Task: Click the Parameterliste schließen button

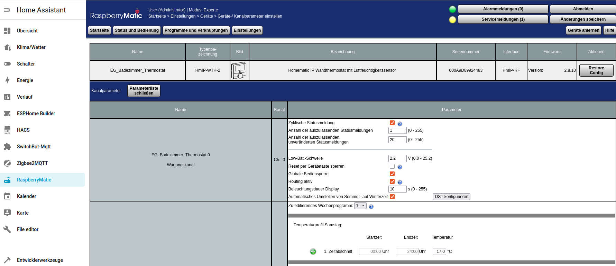Action: (x=144, y=91)
